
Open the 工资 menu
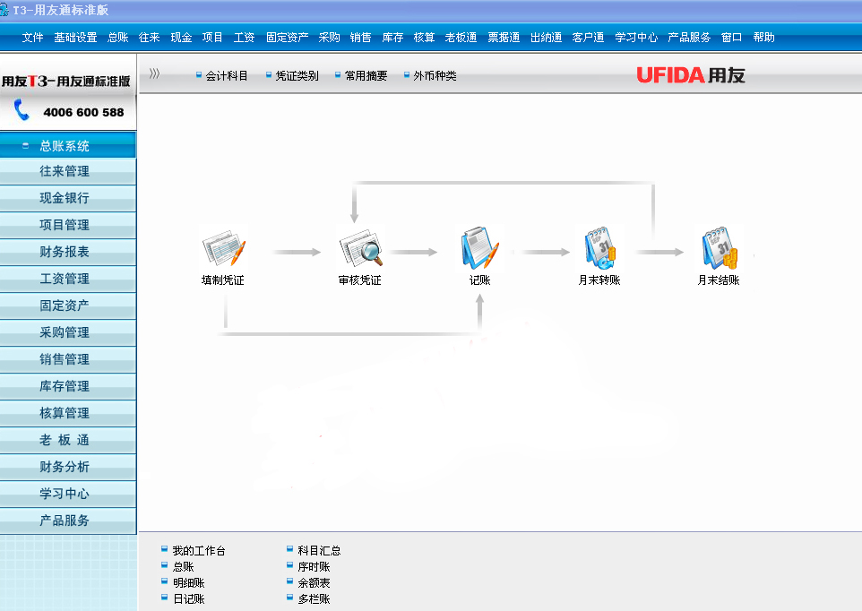click(244, 38)
